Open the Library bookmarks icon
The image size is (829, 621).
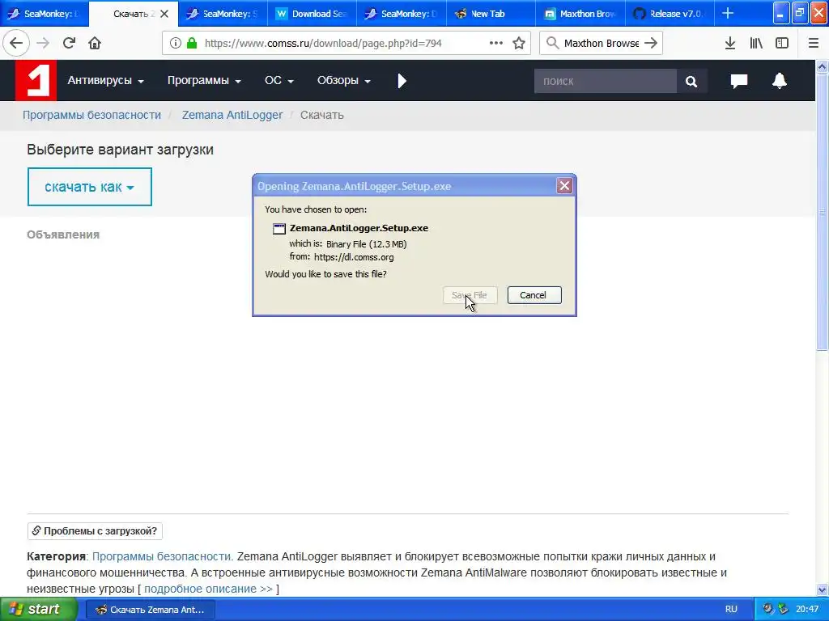tap(756, 44)
